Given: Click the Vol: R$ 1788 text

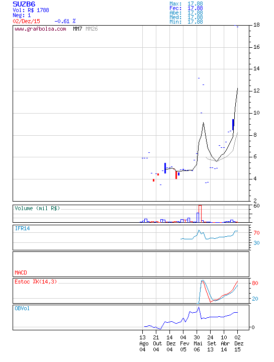Looking at the screenshot, I should [x=31, y=10].
